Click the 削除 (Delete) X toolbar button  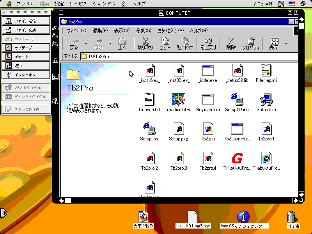click(x=231, y=43)
